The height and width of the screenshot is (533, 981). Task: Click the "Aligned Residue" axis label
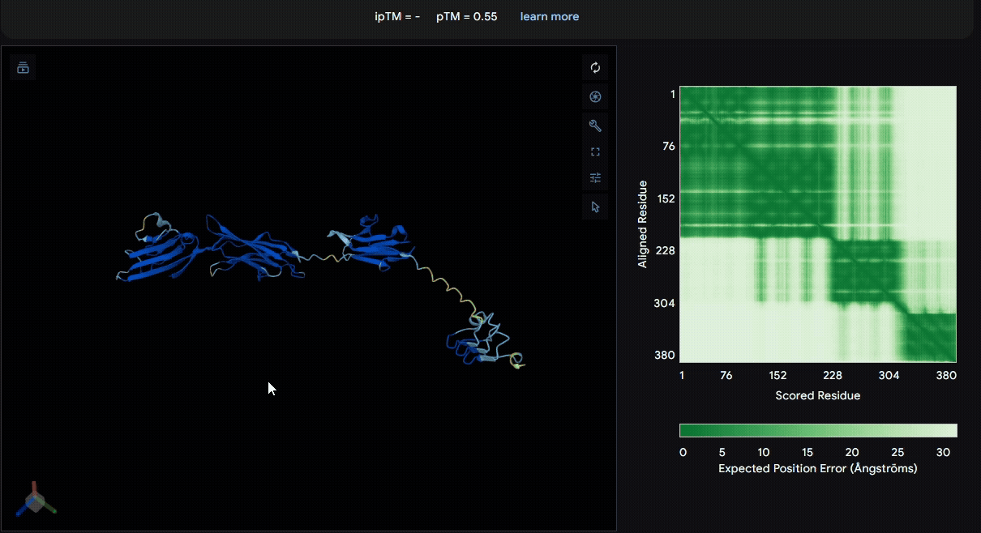[643, 224]
